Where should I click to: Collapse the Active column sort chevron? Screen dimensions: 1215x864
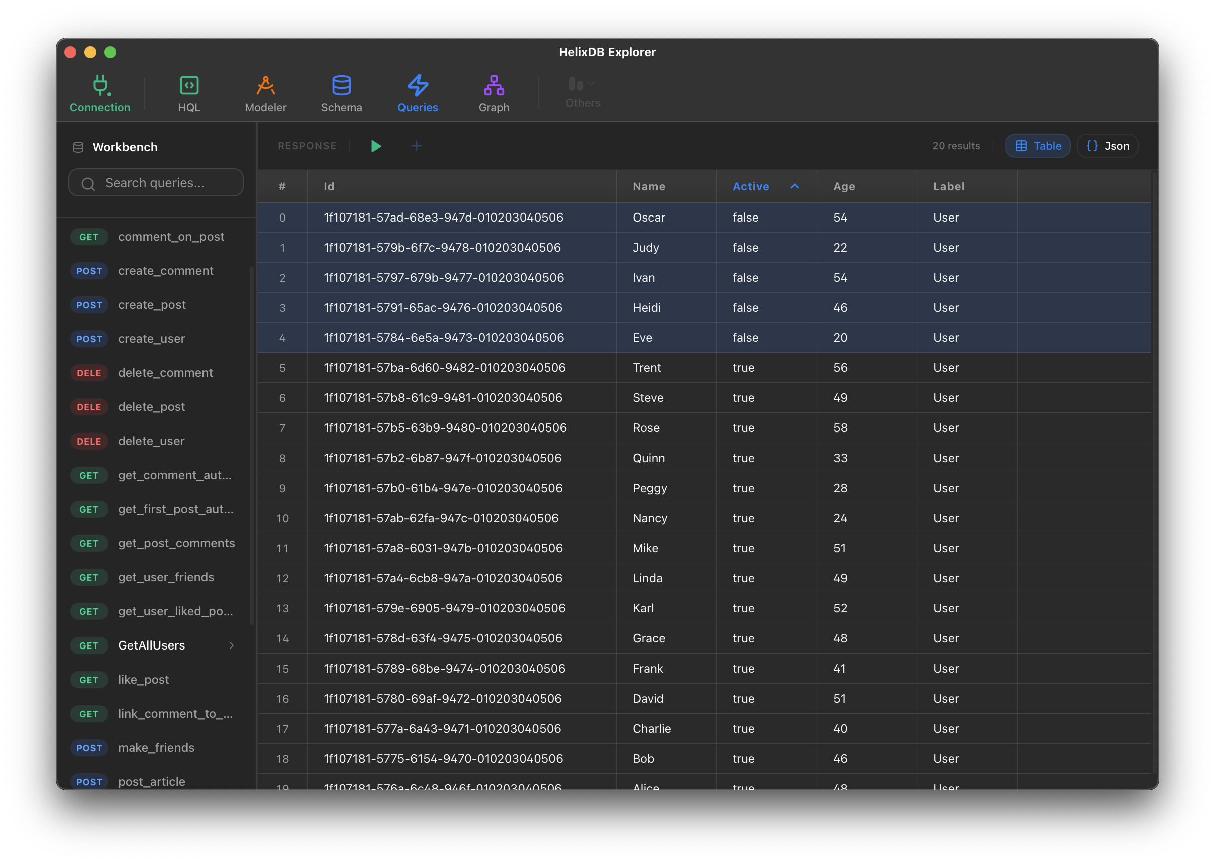coord(795,186)
